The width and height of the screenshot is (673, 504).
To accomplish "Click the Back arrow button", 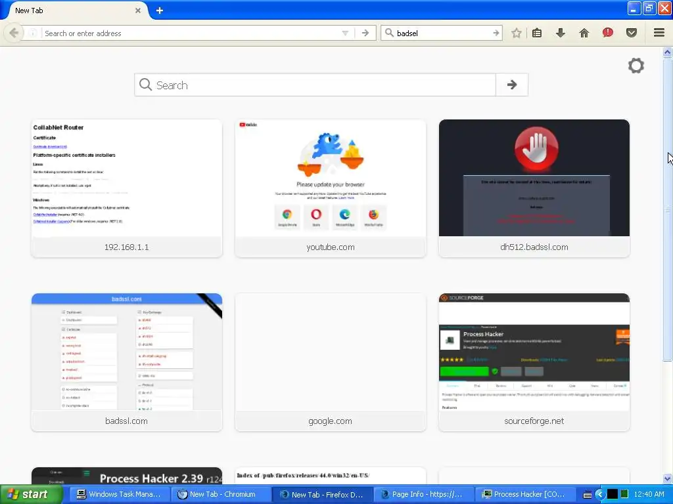I will (x=14, y=33).
